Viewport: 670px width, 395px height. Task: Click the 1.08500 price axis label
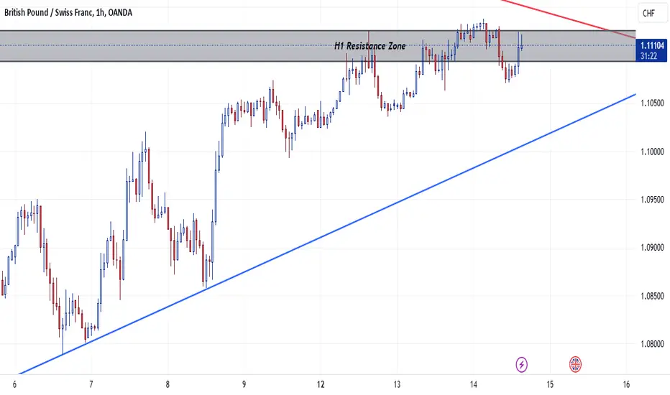pos(652,296)
